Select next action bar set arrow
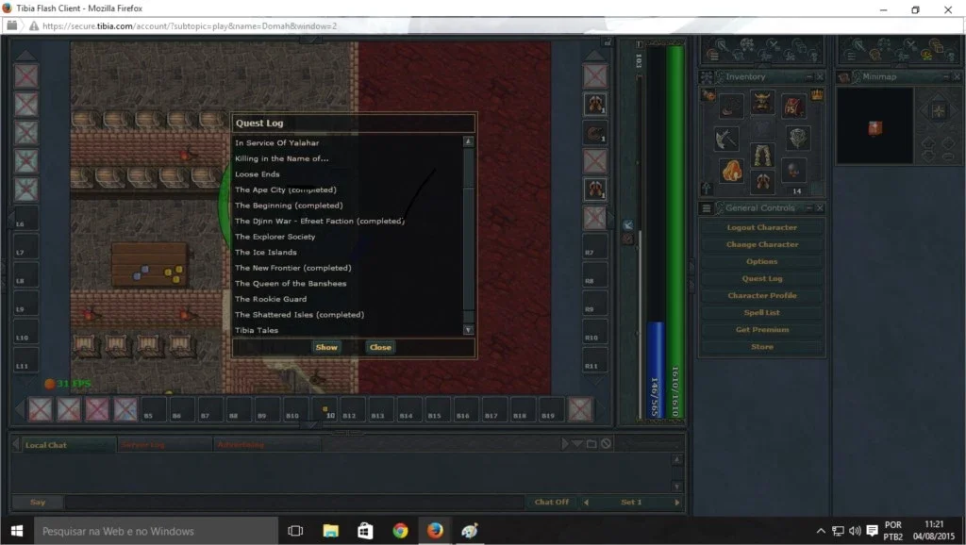 [x=677, y=503]
